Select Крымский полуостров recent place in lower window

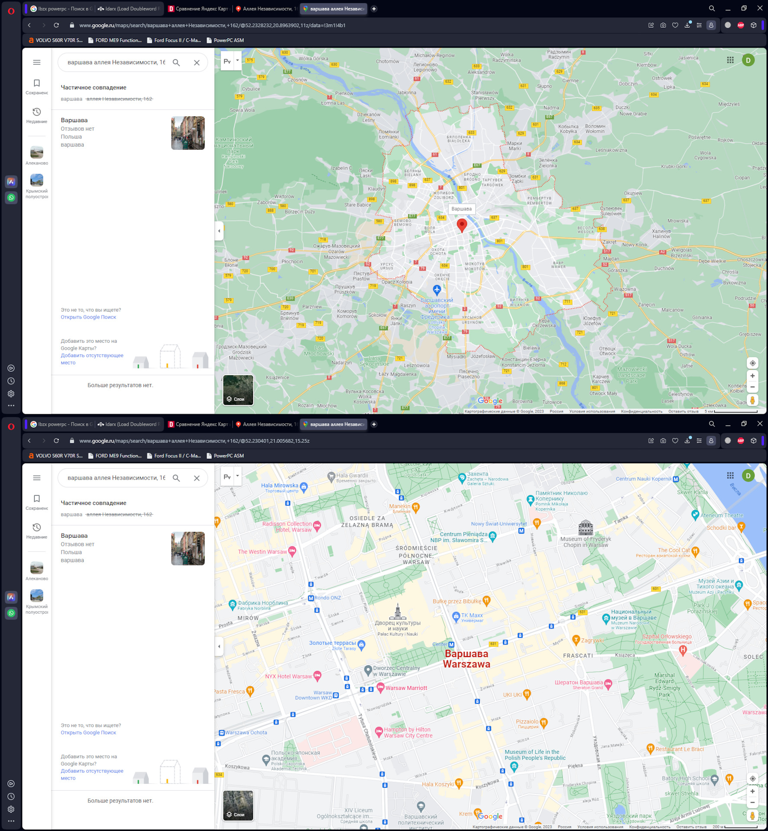pos(37,602)
